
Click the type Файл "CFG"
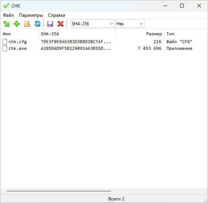point(179,42)
